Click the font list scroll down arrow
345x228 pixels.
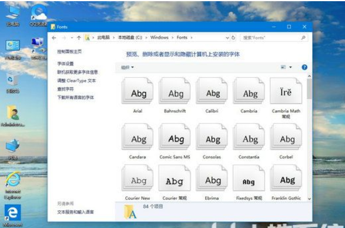coord(309,199)
